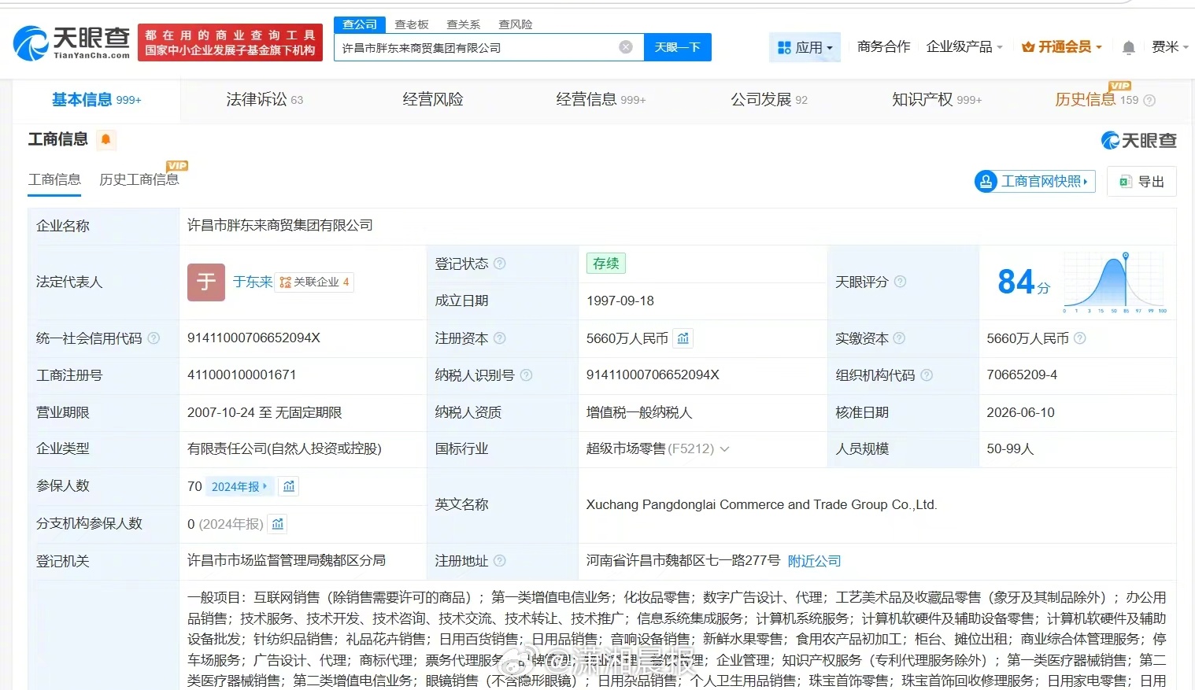Click establishment date 1997-09-18

pos(620,301)
